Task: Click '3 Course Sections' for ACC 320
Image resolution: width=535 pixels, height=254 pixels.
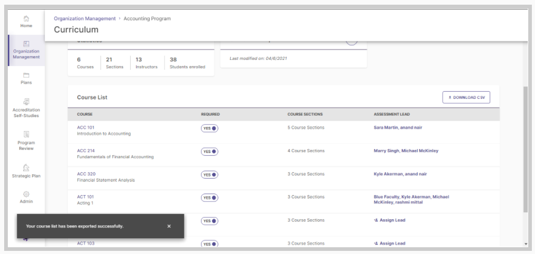Action: pyautogui.click(x=306, y=174)
